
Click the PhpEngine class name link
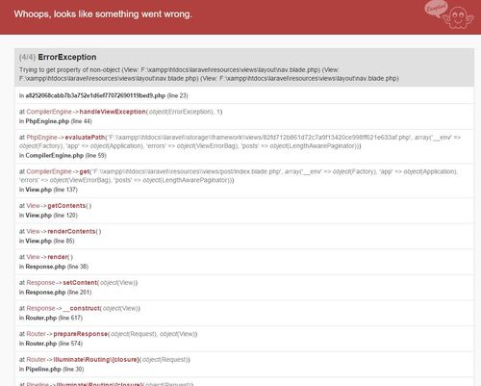[x=41, y=138]
